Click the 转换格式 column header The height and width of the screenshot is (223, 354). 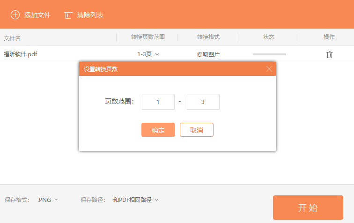(208, 37)
